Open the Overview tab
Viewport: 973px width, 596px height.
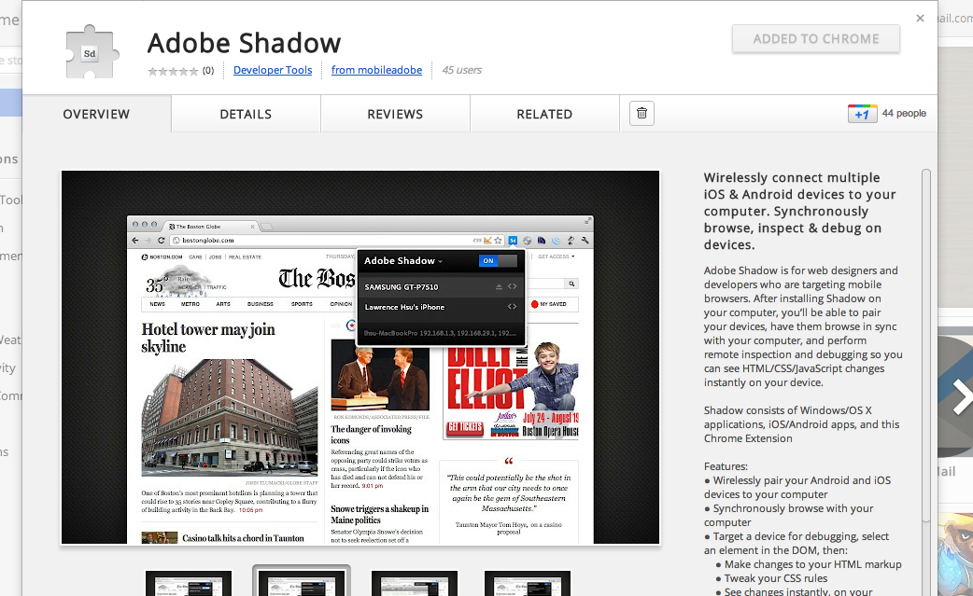pyautogui.click(x=96, y=114)
